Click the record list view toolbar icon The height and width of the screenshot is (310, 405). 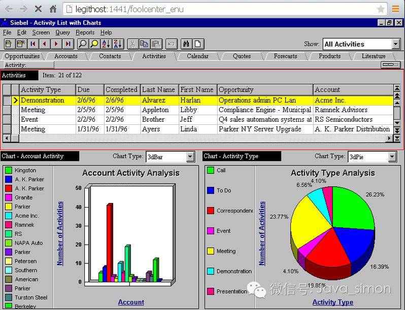9,44
